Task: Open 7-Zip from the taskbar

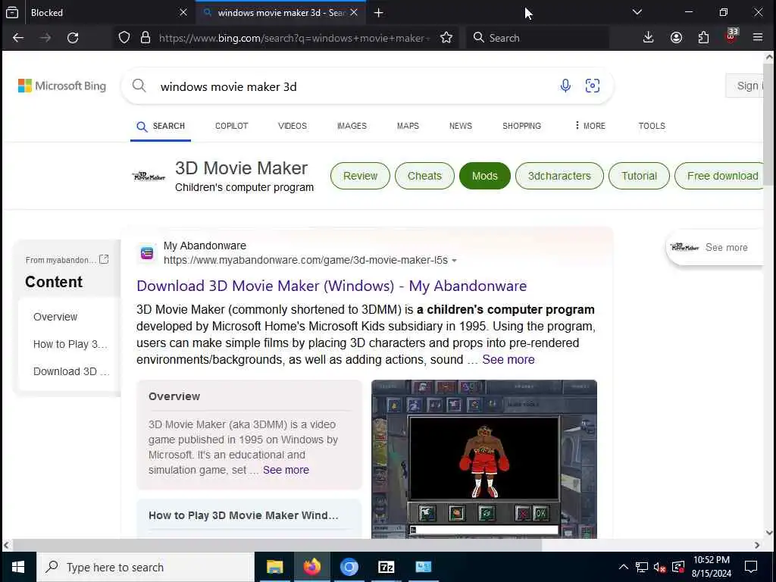Action: click(x=386, y=567)
